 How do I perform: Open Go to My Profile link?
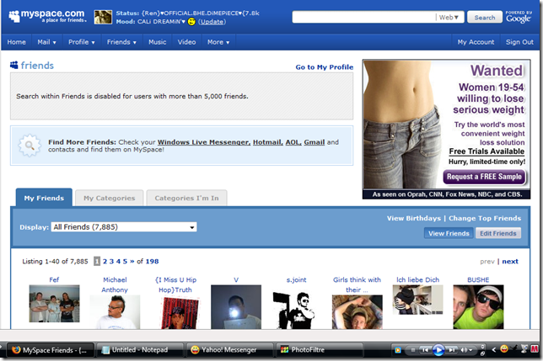(324, 67)
